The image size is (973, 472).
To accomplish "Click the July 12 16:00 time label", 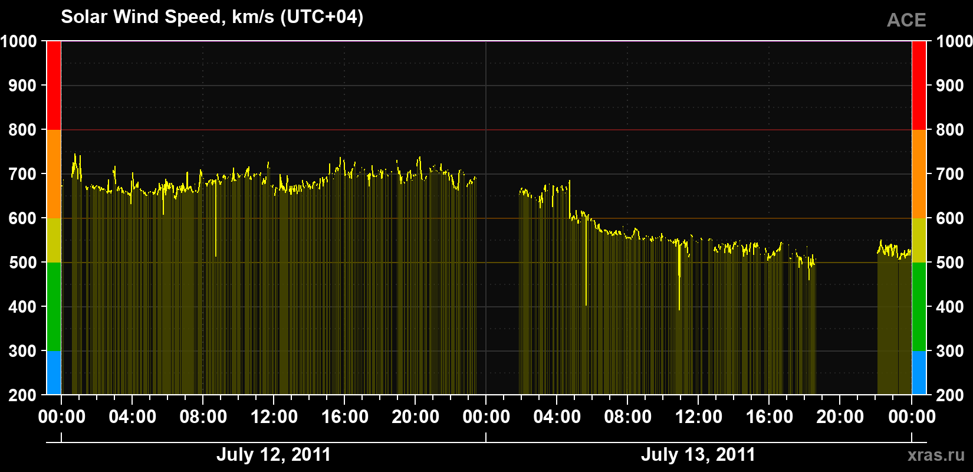I will pos(345,417).
